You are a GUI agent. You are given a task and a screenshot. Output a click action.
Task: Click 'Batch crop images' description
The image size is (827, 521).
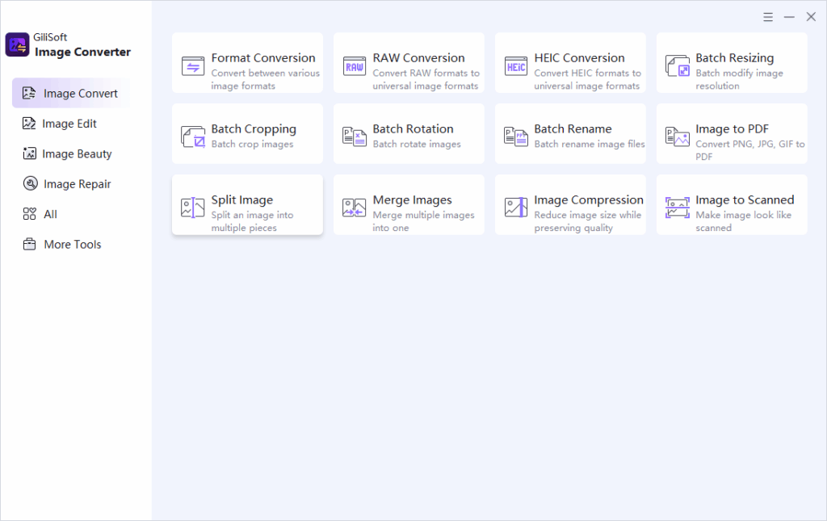point(252,144)
